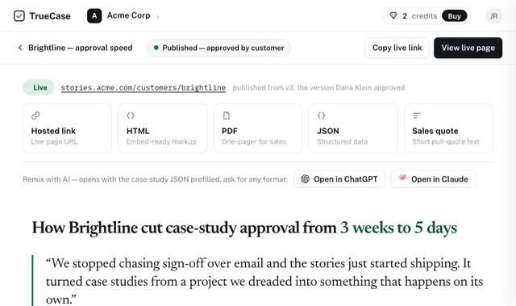Click View live page button
The height and width of the screenshot is (306, 516).
[x=468, y=48]
